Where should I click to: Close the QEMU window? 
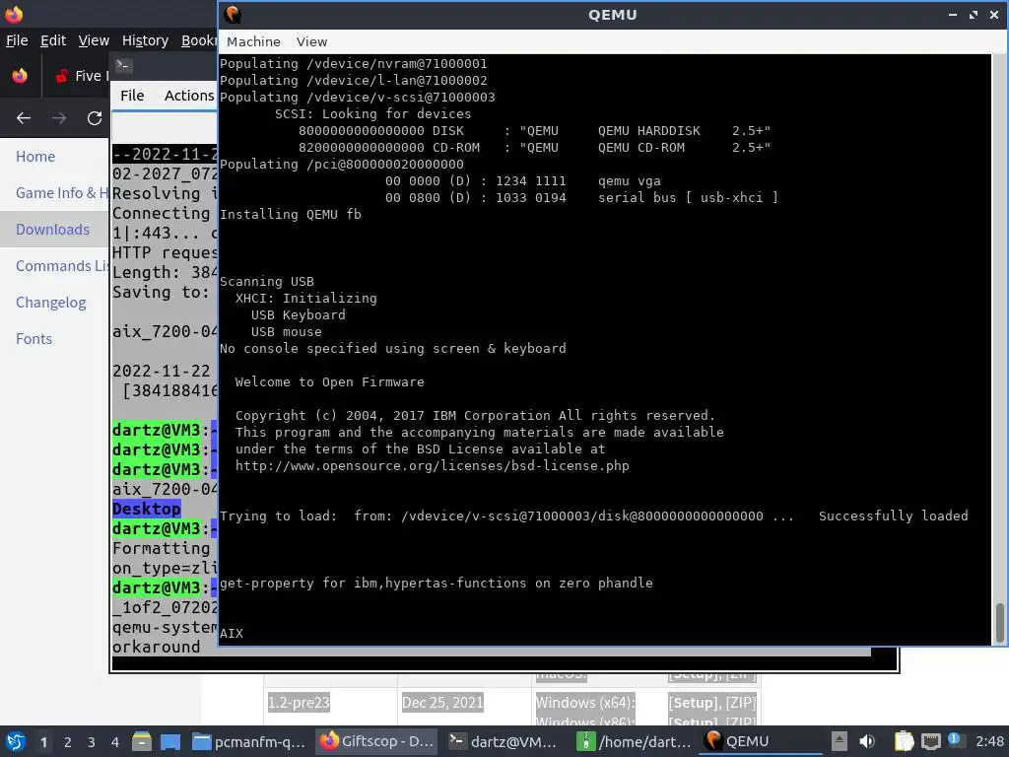coord(994,14)
